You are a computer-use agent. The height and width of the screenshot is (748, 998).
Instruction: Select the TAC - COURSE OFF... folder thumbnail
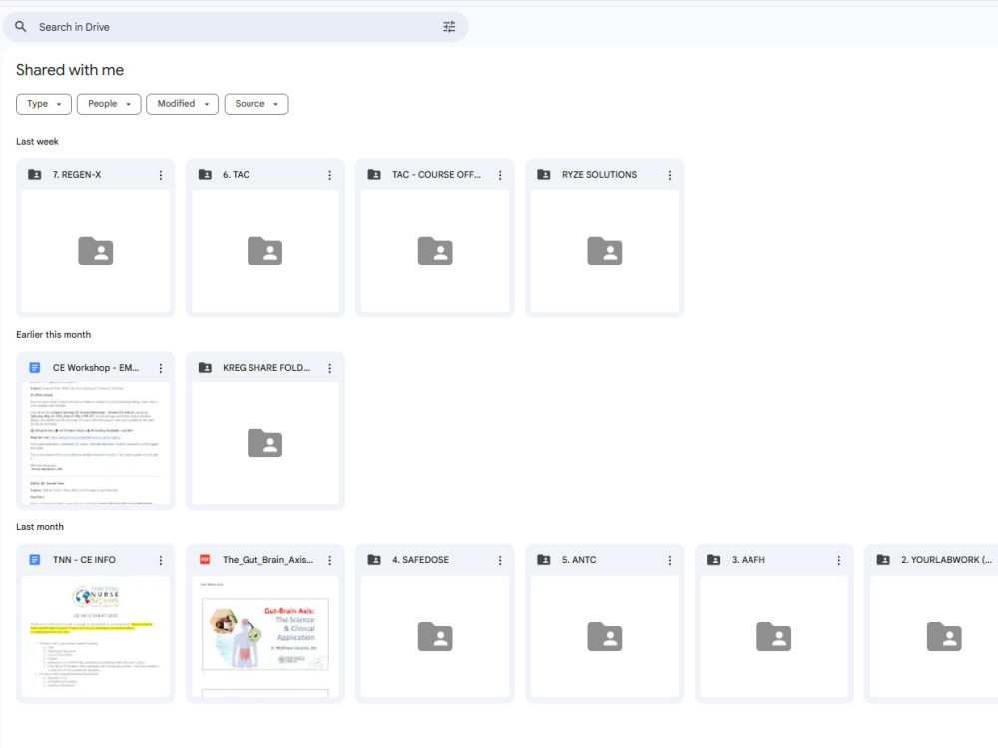pos(435,251)
